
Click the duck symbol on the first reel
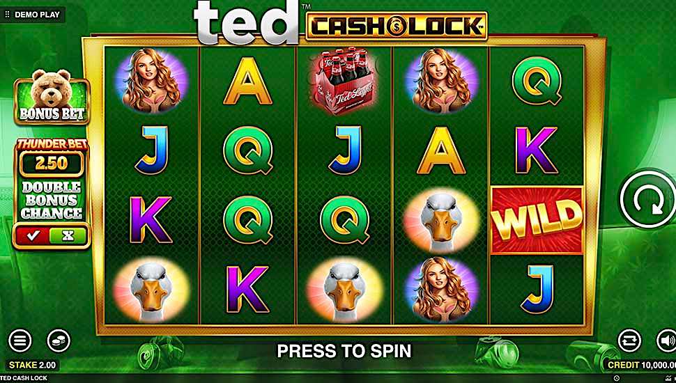pos(151,289)
